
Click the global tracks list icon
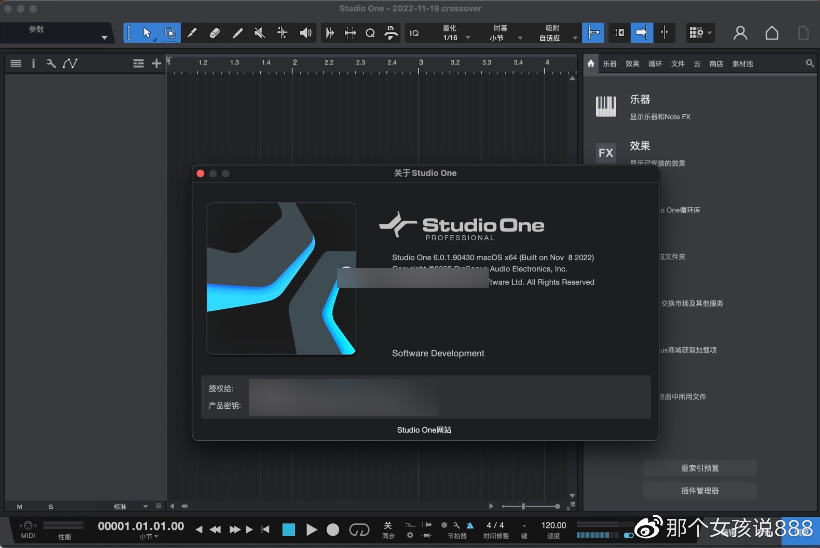(138, 63)
